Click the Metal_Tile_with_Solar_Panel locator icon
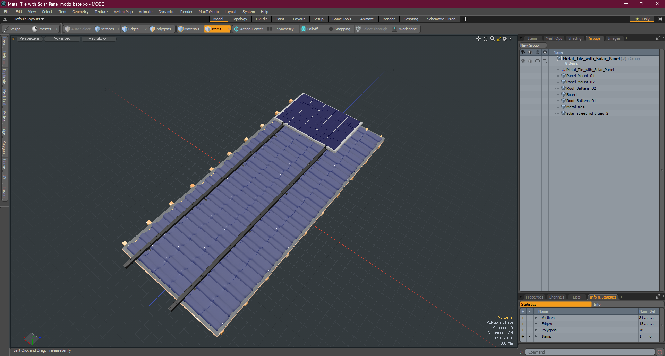 (564, 70)
